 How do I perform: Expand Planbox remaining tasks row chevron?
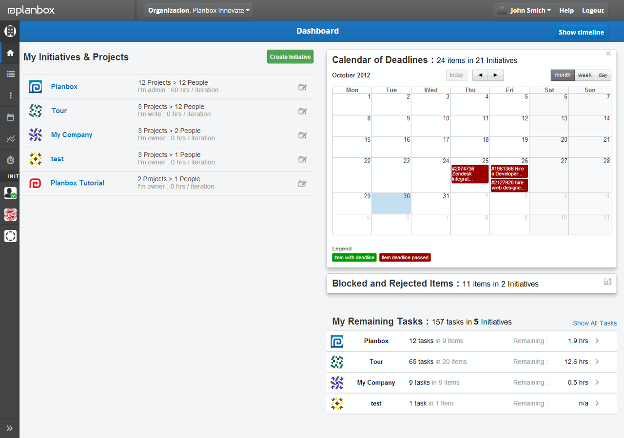pos(597,341)
